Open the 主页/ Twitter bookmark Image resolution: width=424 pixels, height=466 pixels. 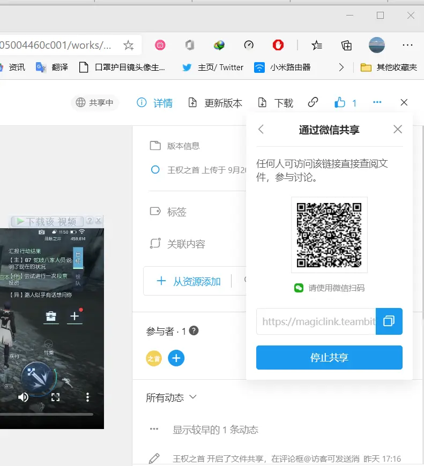[213, 67]
